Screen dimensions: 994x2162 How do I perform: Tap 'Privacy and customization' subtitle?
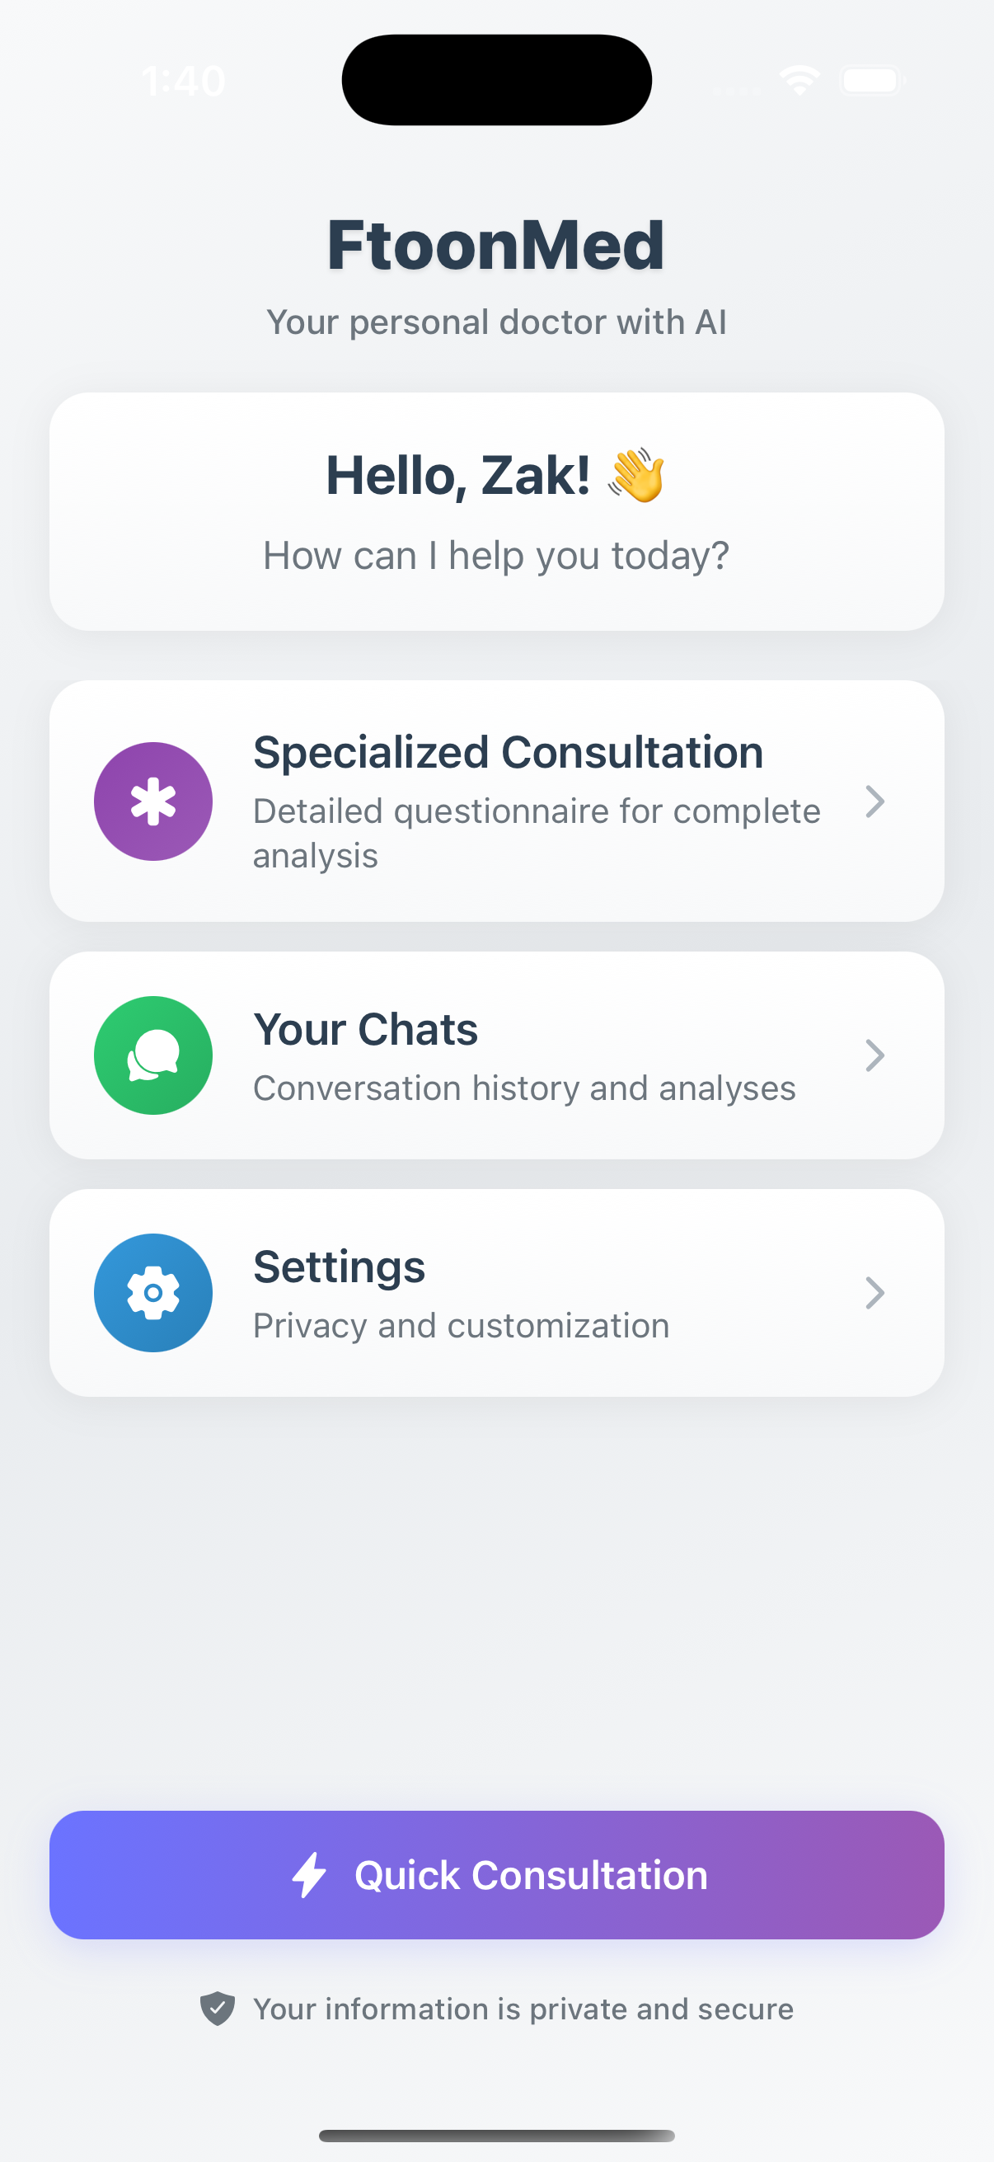click(462, 1326)
